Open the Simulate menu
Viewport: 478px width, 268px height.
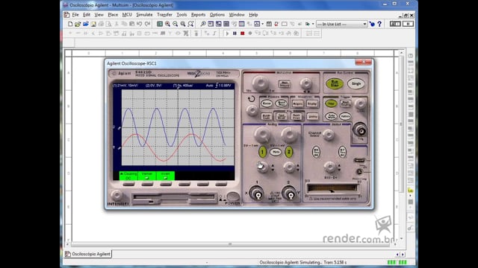click(144, 15)
